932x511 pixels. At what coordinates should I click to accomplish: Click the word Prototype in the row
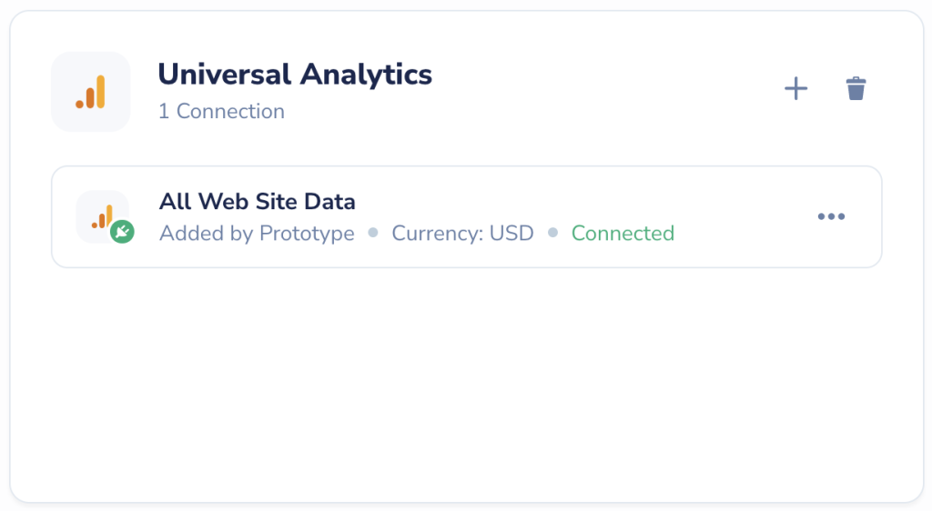click(307, 234)
